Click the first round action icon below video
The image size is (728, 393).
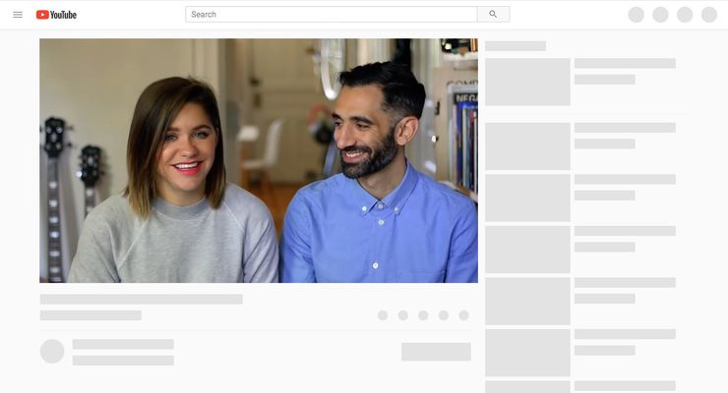383,315
